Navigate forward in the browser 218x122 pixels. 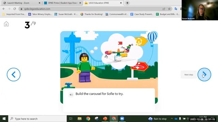(x=9, y=9)
